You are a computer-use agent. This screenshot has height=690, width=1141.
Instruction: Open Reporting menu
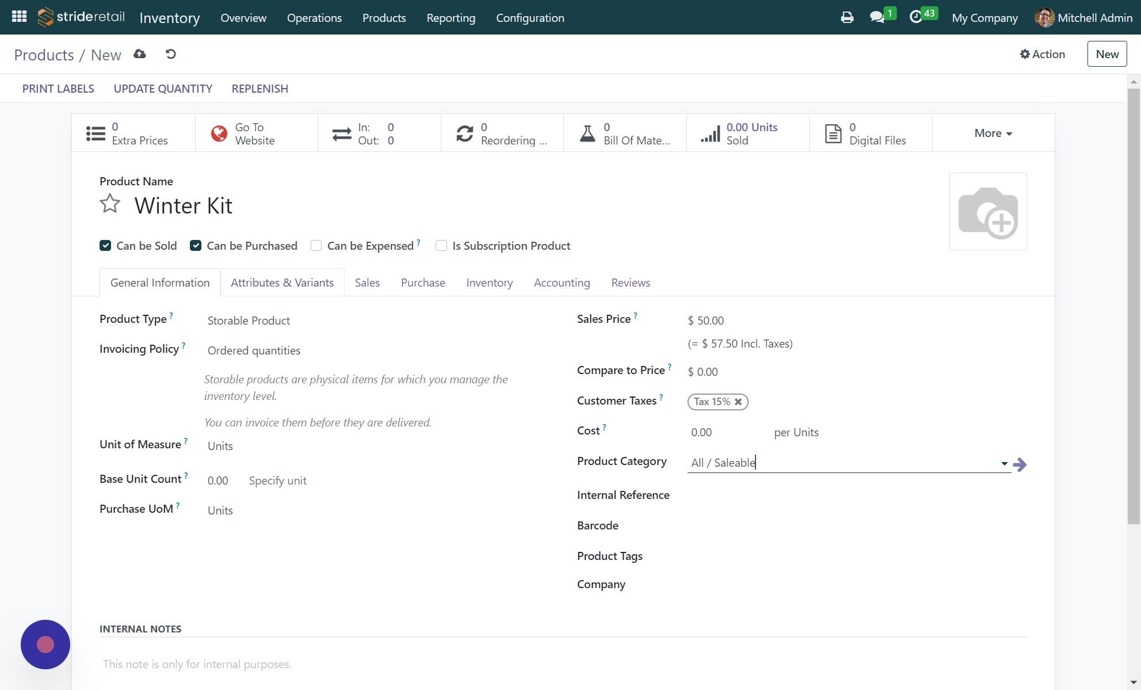point(451,17)
